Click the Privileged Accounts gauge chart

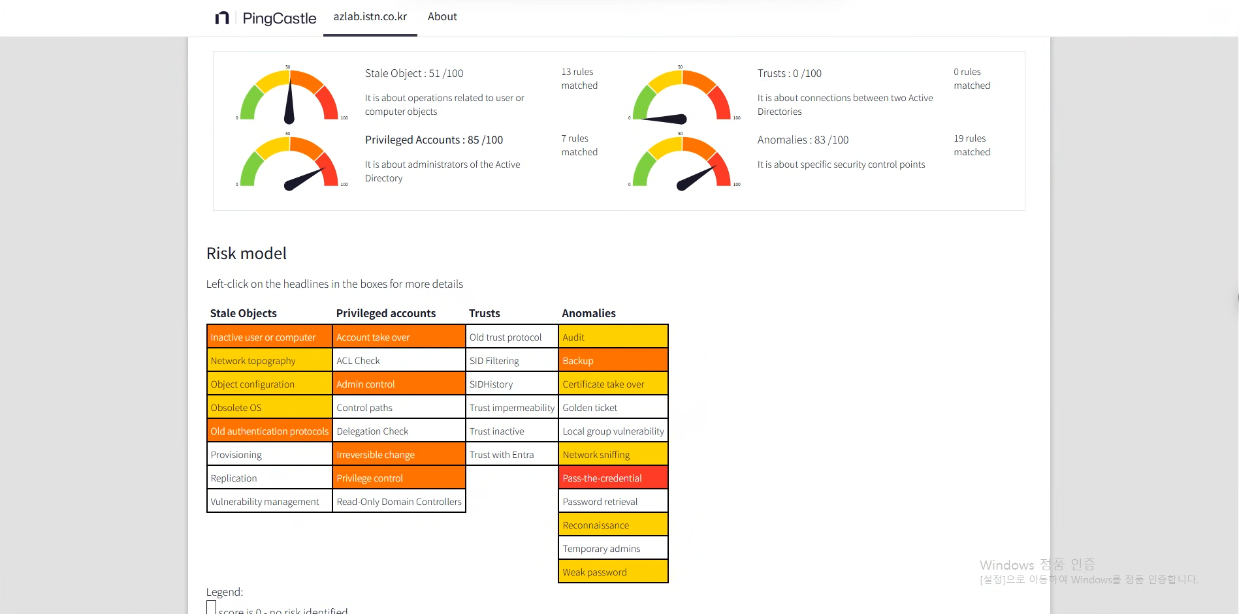click(289, 161)
